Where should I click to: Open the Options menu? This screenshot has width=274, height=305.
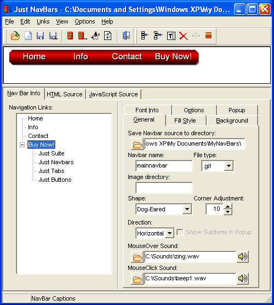(x=85, y=21)
